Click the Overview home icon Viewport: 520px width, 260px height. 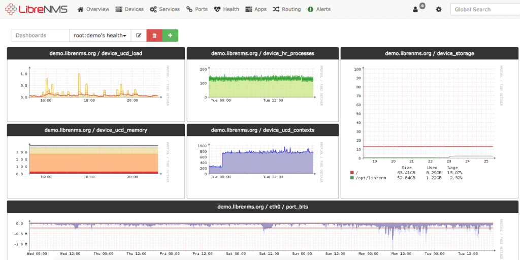(81, 9)
